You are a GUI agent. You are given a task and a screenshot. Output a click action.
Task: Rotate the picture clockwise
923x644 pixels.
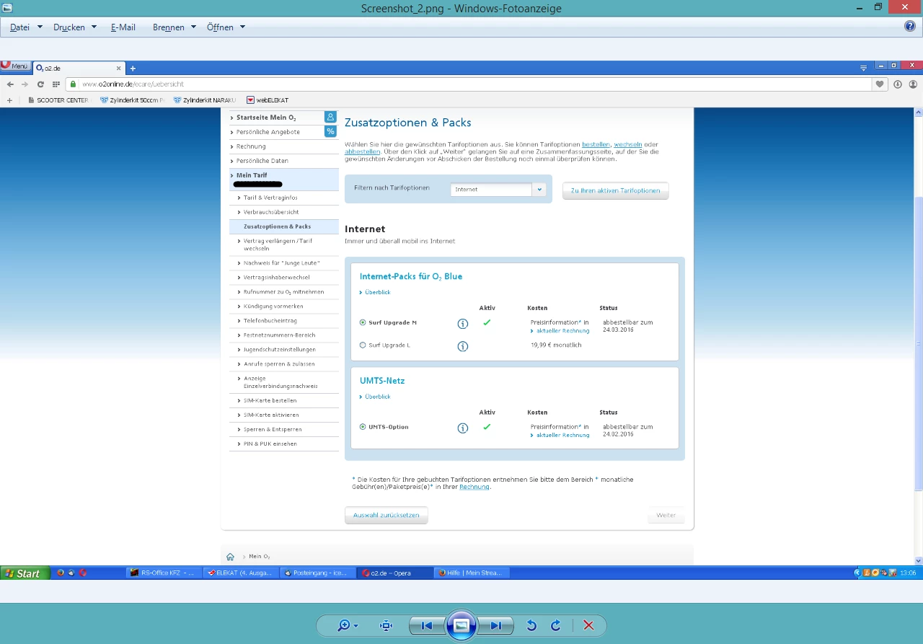[x=556, y=626]
